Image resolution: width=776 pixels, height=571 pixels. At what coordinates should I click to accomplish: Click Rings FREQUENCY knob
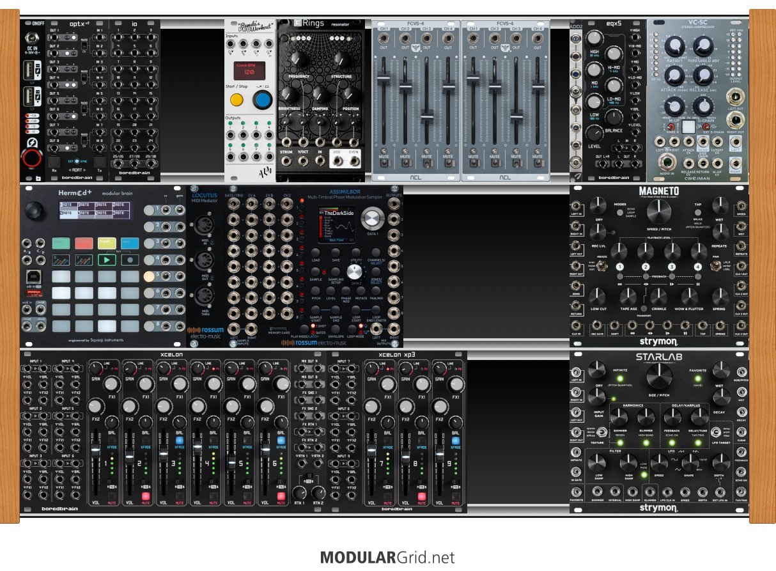click(299, 59)
